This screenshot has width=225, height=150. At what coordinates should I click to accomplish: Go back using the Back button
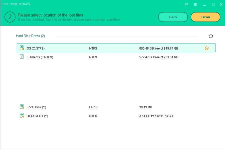[x=173, y=17]
